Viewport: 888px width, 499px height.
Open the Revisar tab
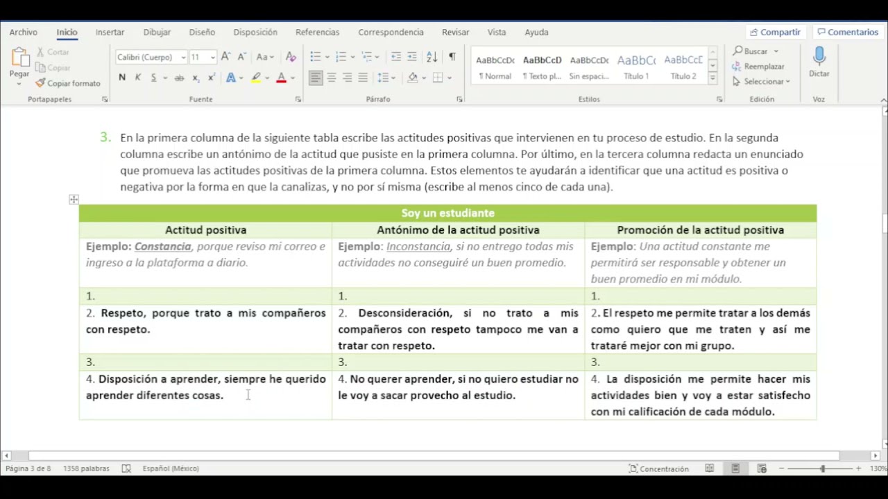coord(455,32)
